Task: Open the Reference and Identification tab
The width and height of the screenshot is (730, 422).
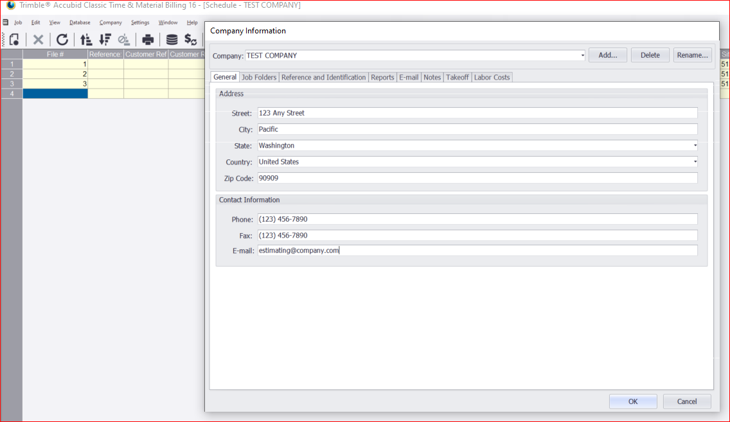Action: click(323, 77)
